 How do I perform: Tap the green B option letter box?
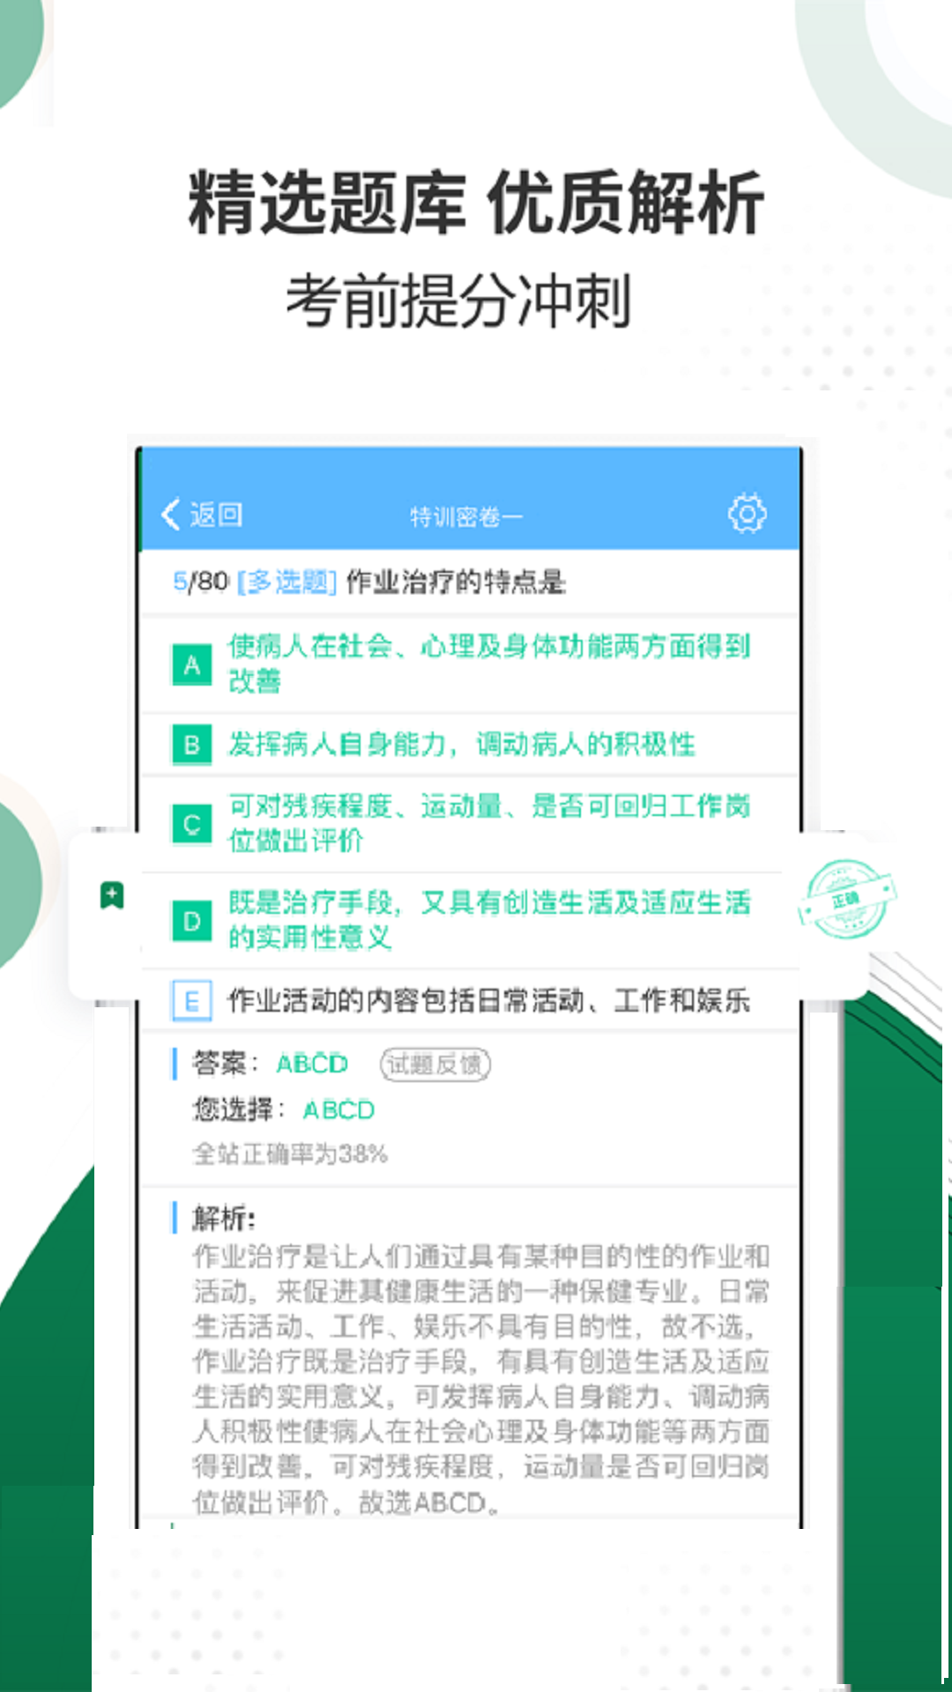191,745
